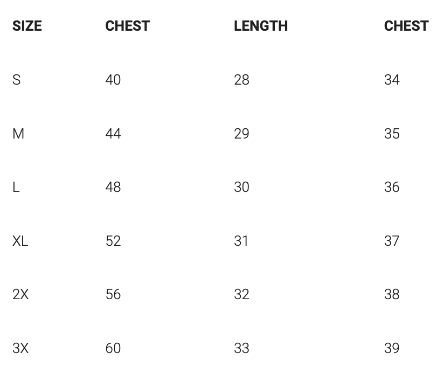The image size is (444, 373).
Task: Click the LENGTH column header
Action: coord(261,26)
